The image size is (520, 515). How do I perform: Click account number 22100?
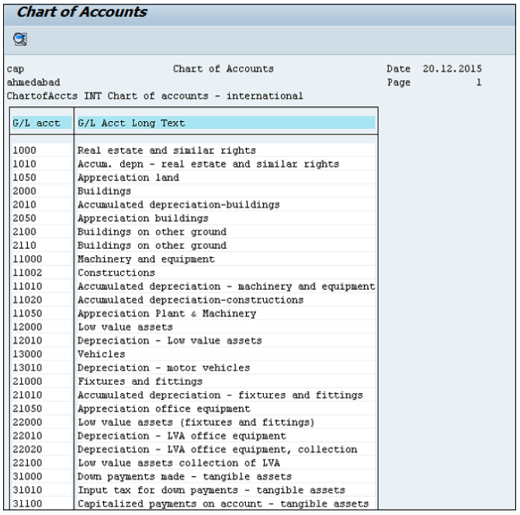27,463
